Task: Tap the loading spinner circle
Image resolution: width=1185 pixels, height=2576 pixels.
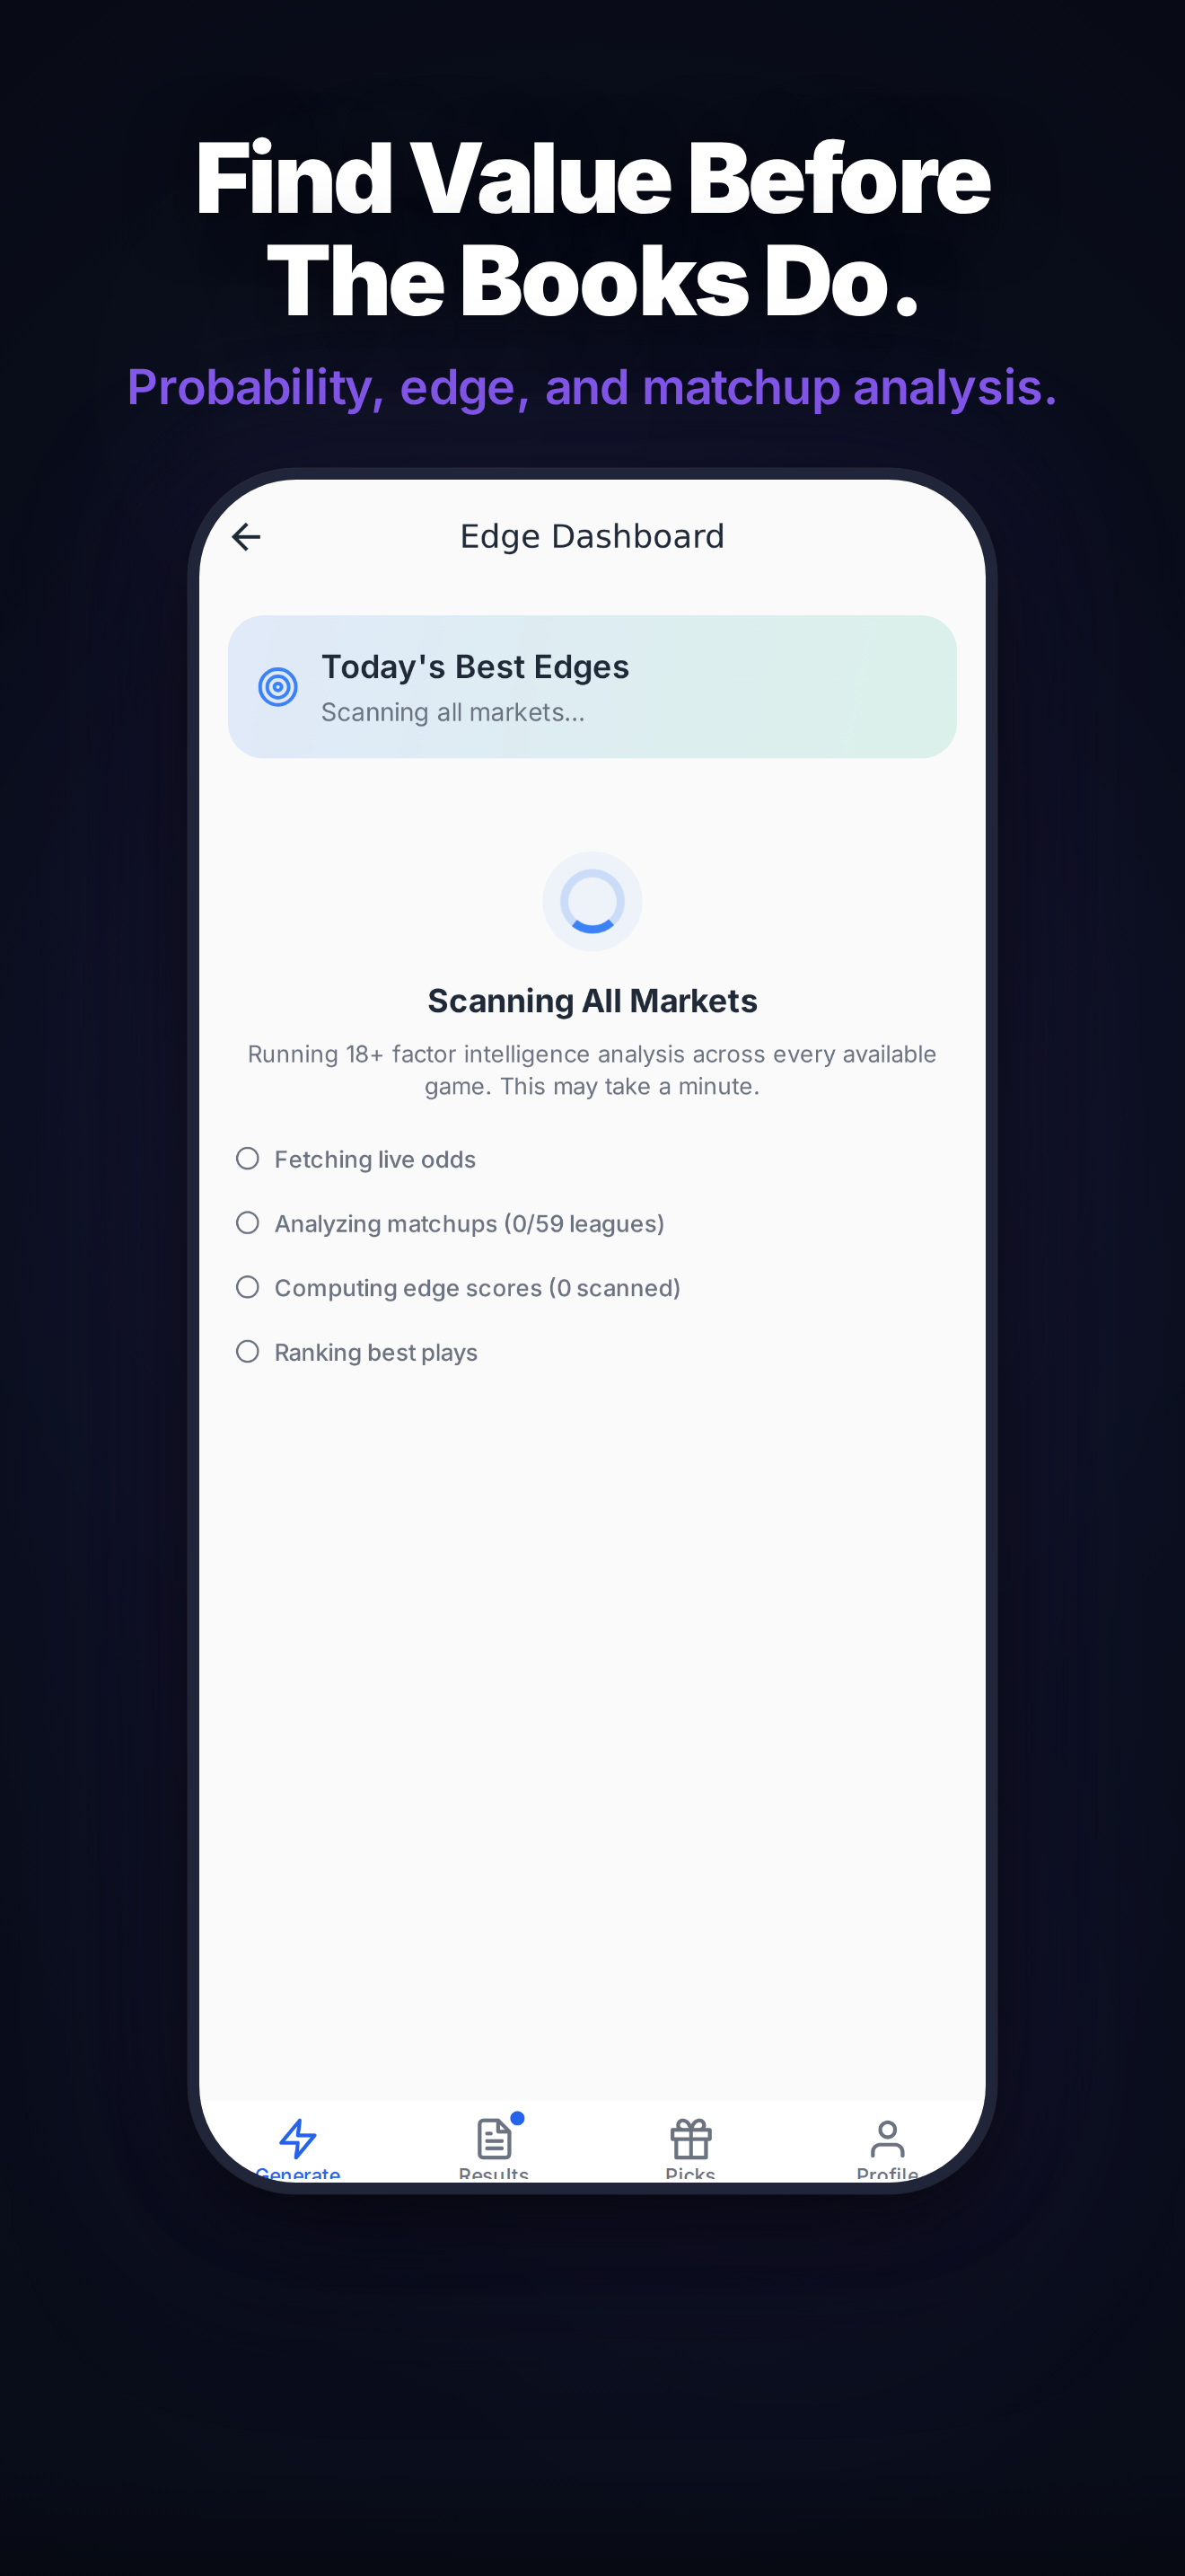Action: click(592, 901)
